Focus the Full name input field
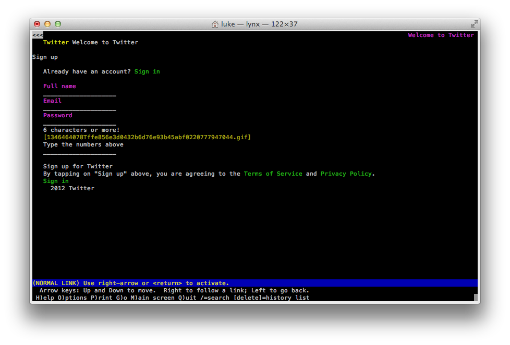 (x=79, y=94)
